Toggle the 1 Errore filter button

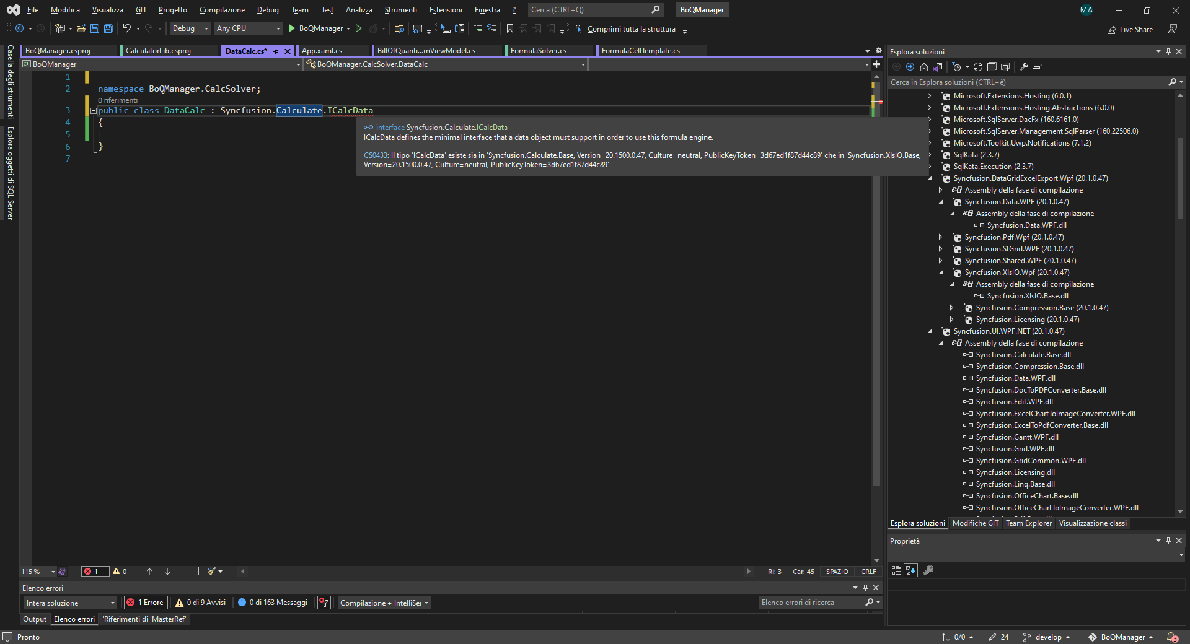[x=145, y=603]
